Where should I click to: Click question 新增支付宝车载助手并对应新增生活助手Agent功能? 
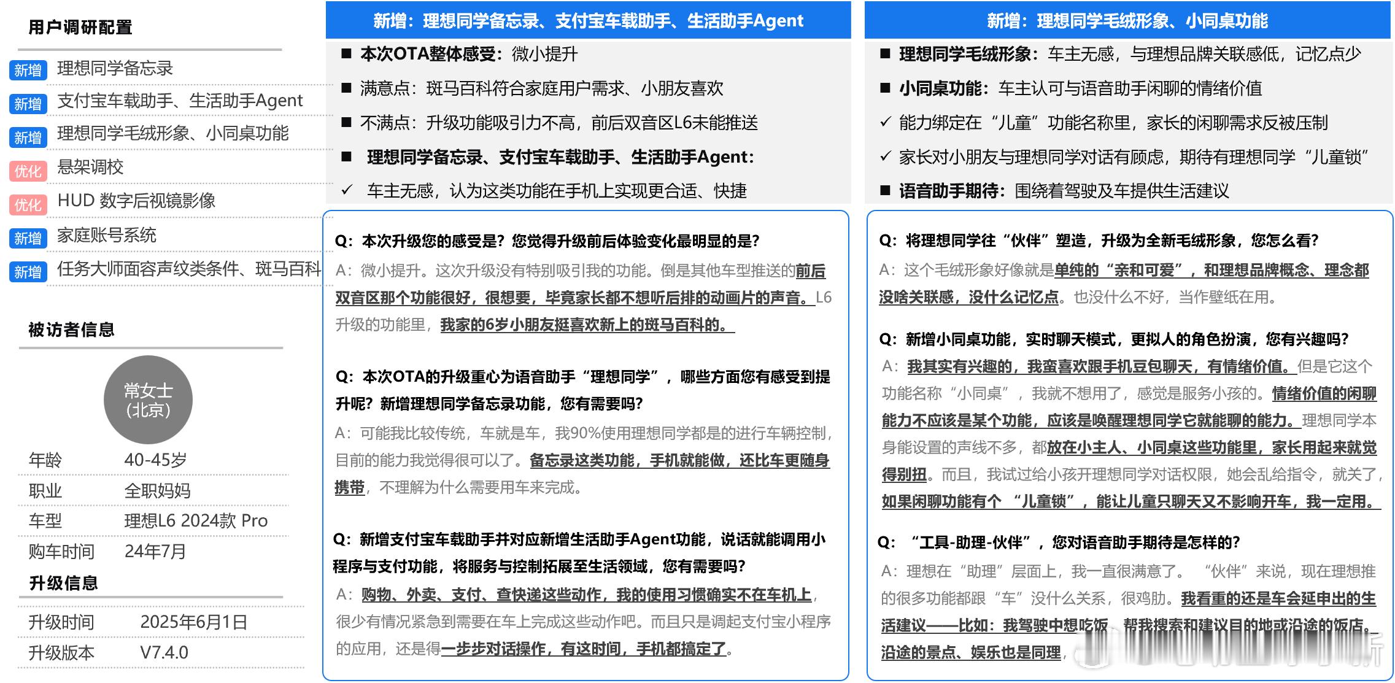(579, 552)
